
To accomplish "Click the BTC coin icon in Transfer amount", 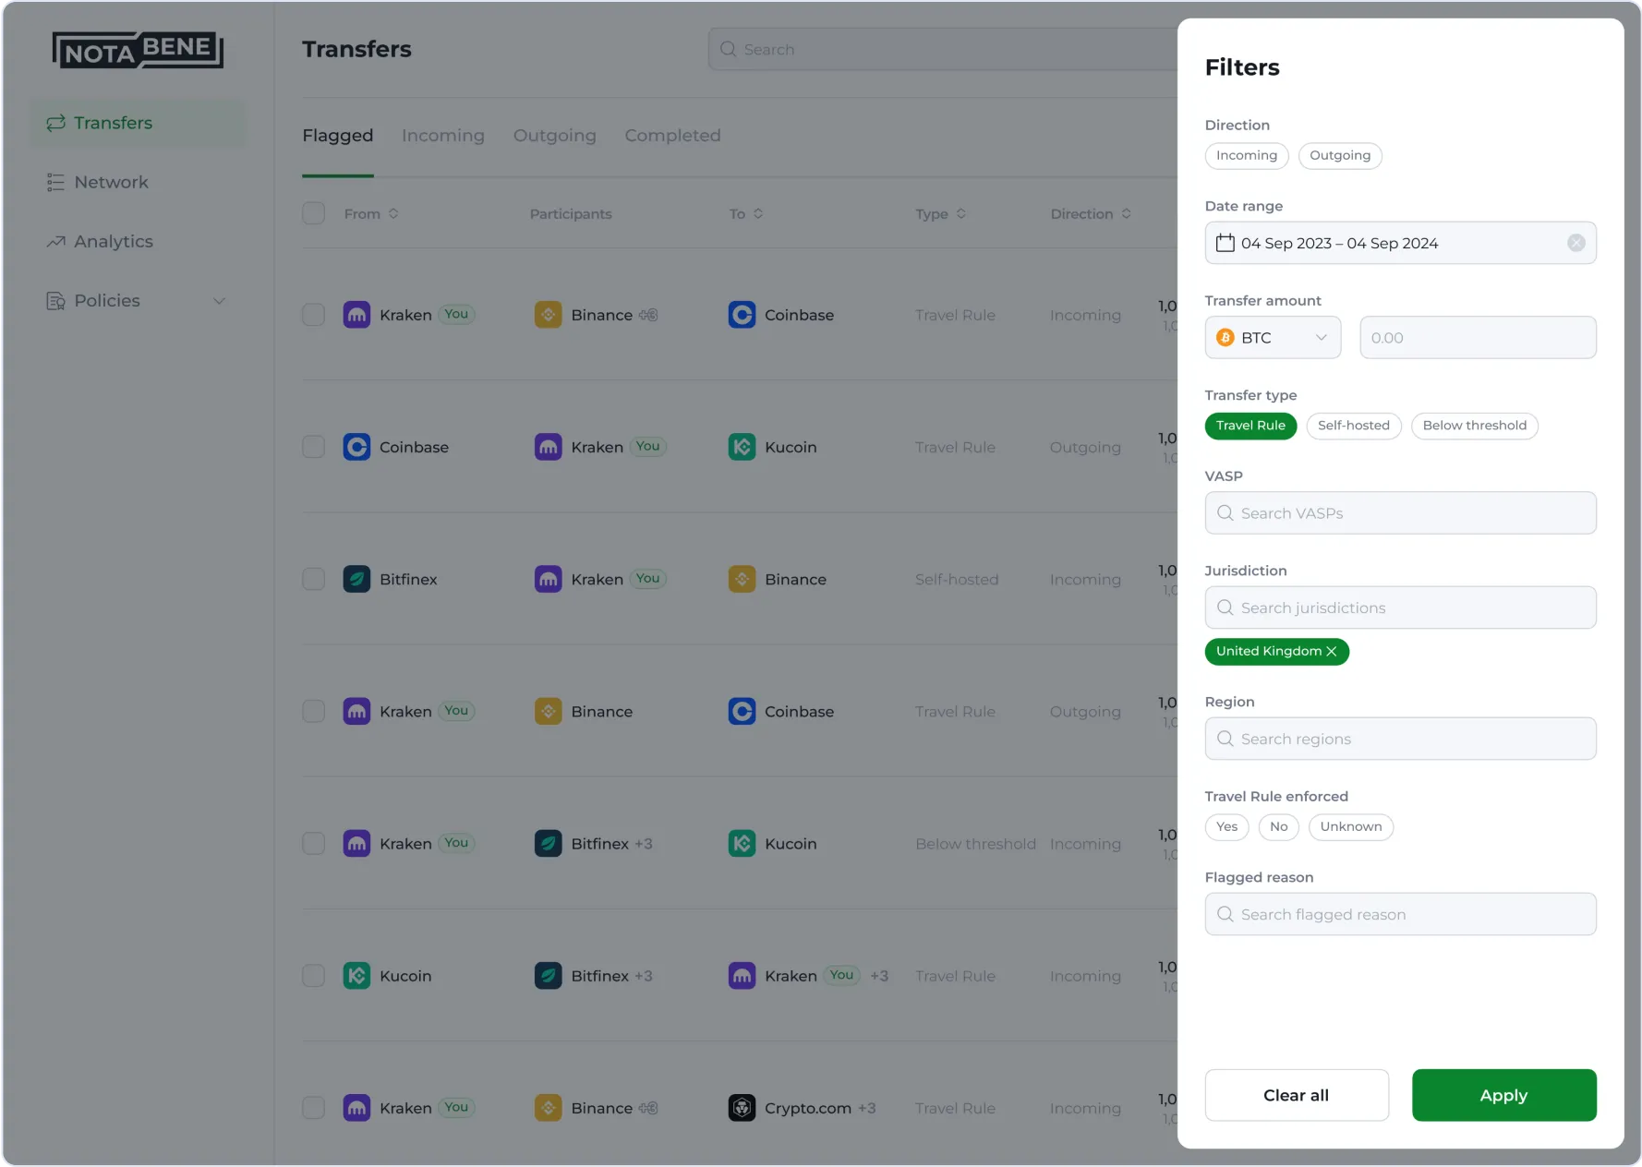I will pyautogui.click(x=1225, y=338).
